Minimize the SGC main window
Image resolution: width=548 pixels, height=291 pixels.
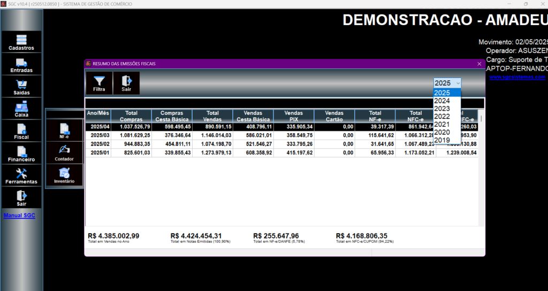pos(509,4)
